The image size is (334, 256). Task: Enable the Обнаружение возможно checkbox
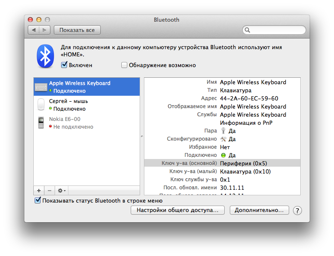(124, 65)
